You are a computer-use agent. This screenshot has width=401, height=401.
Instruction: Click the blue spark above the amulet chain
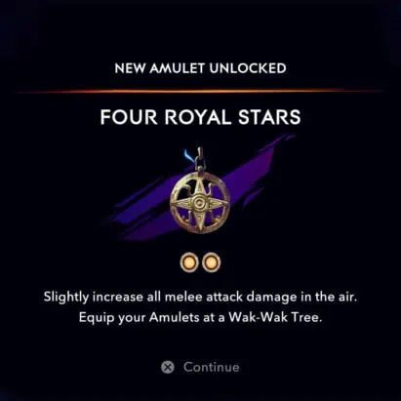tap(187, 154)
